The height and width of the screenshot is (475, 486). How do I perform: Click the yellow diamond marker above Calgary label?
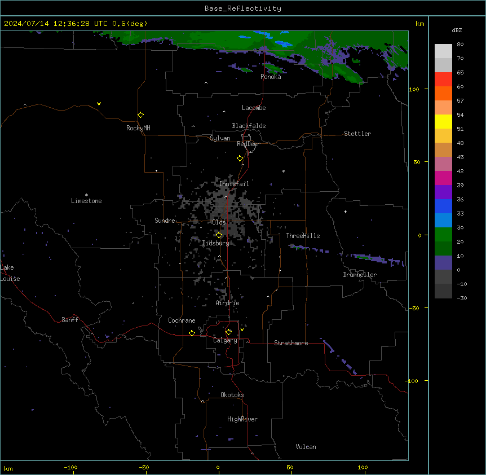pyautogui.click(x=228, y=332)
